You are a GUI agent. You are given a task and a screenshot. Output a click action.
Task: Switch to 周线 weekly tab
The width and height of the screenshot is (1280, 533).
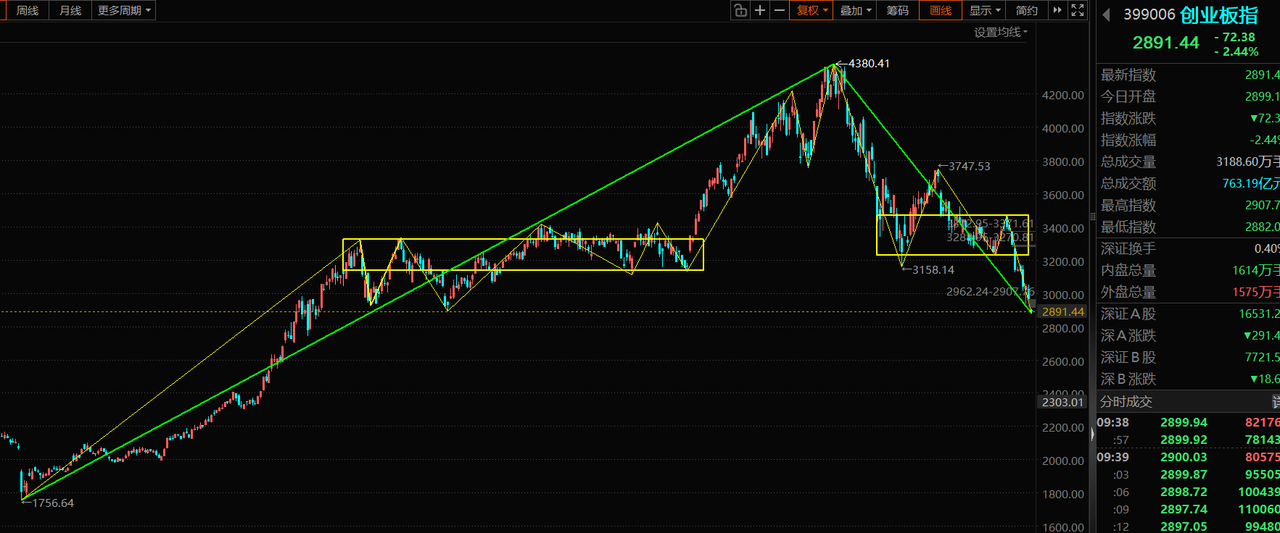[x=28, y=10]
